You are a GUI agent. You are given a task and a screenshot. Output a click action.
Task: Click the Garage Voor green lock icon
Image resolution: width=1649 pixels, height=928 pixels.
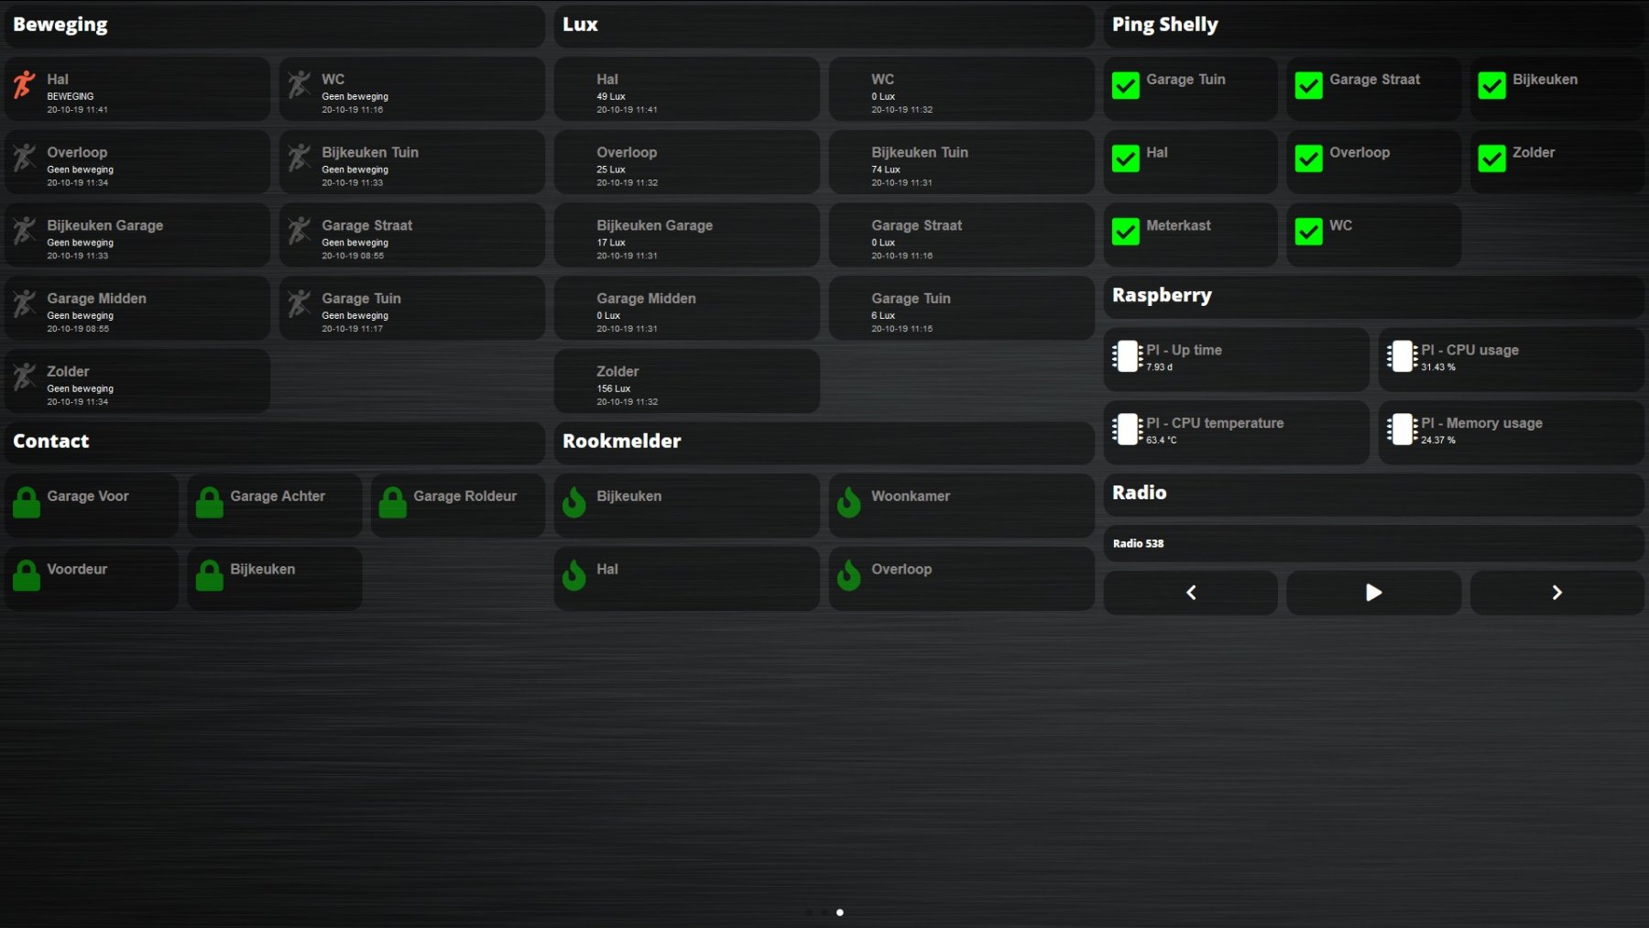[27, 502]
